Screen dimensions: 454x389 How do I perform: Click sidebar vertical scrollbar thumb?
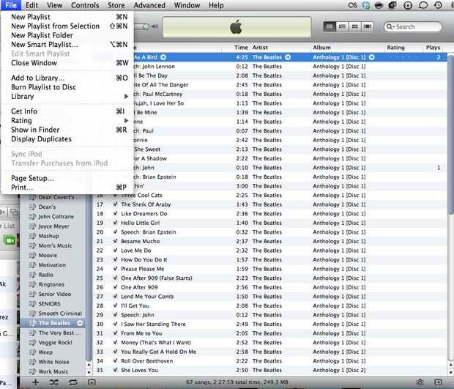[89, 278]
